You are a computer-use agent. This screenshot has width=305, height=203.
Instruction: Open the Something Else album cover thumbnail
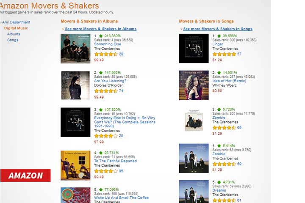coord(75,49)
